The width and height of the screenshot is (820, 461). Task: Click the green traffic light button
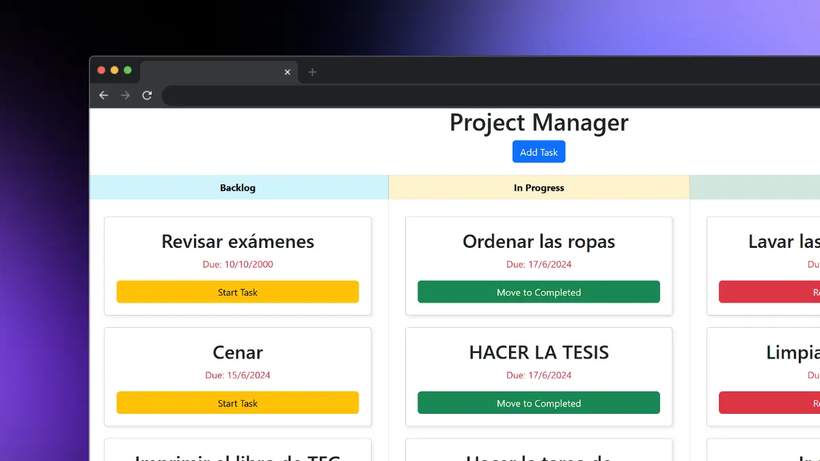pyautogui.click(x=128, y=70)
